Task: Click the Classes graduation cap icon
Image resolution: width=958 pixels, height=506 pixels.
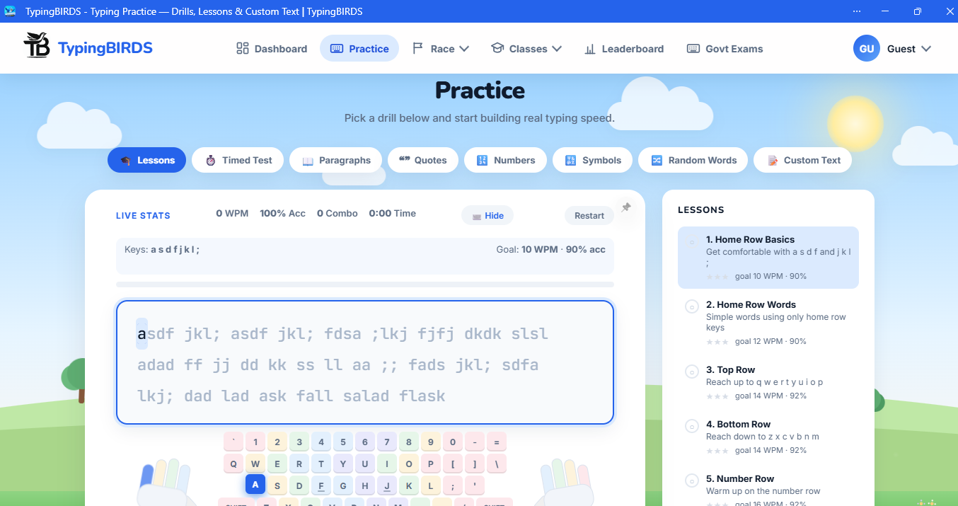Action: 497,49
